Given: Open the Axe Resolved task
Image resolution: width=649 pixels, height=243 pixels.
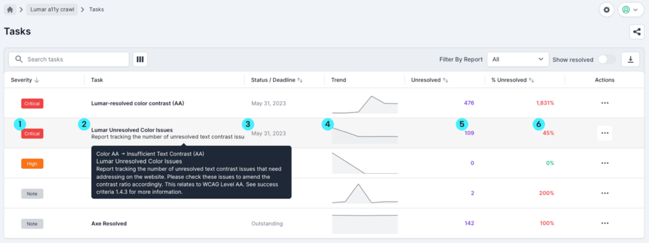Looking at the screenshot, I should click(x=109, y=223).
